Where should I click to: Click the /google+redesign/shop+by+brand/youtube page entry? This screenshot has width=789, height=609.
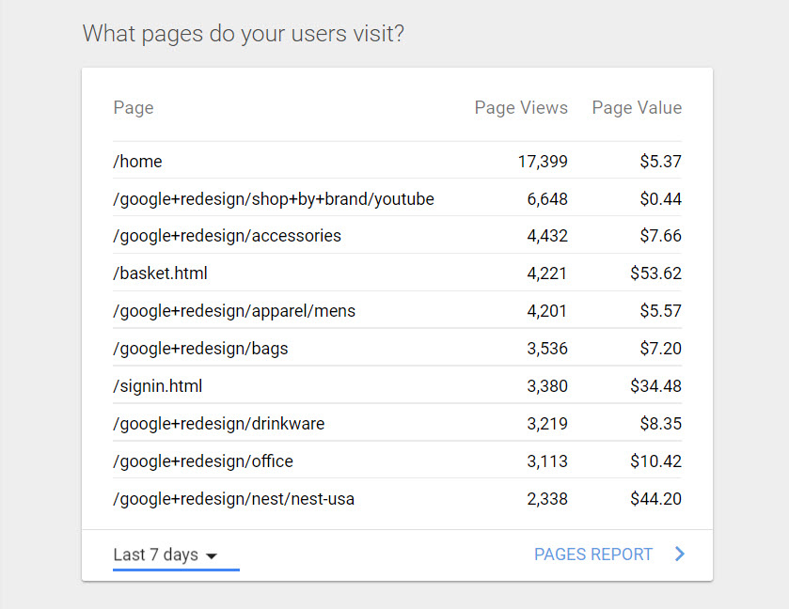point(273,199)
